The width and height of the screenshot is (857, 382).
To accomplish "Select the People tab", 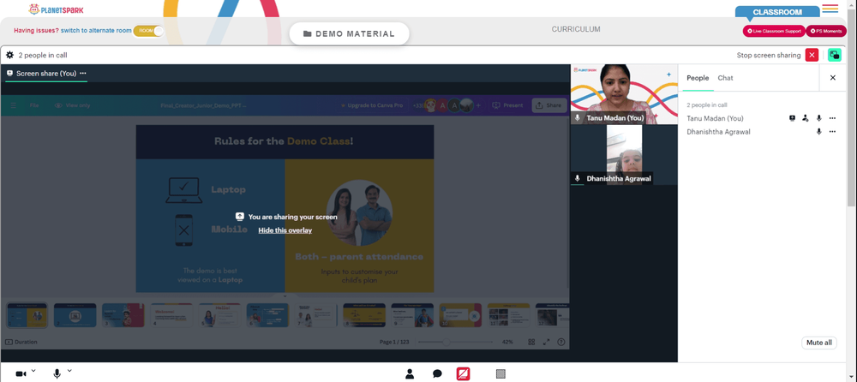I will (698, 78).
